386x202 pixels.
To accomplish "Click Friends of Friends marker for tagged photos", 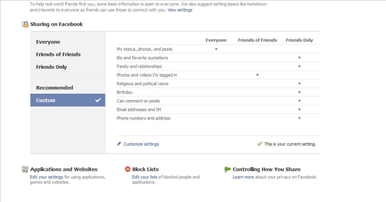I will pyautogui.click(x=258, y=75).
